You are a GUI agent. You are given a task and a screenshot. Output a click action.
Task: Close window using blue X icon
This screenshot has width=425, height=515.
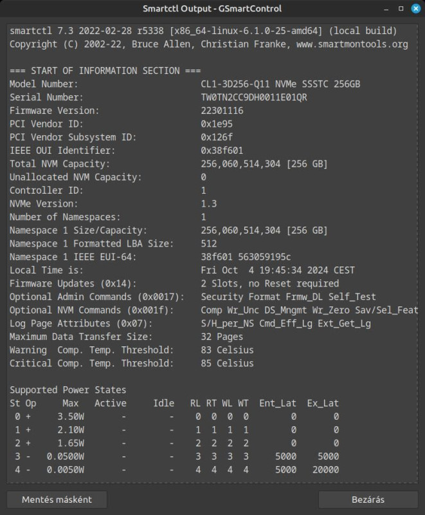click(416, 8)
